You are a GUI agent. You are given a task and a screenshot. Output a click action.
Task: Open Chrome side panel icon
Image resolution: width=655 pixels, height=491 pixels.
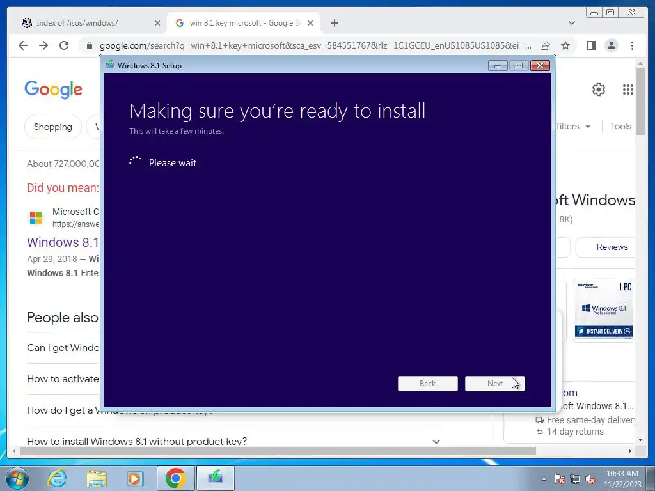pyautogui.click(x=590, y=45)
